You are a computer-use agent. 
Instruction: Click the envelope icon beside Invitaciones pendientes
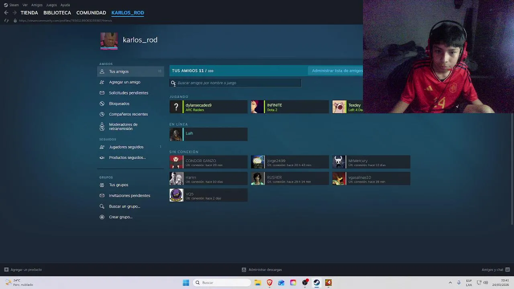tap(102, 195)
